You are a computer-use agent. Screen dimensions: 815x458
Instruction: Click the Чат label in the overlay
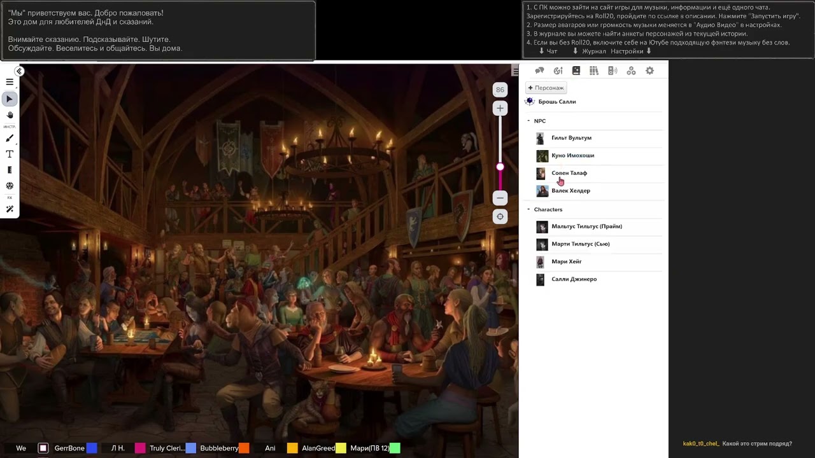point(552,52)
